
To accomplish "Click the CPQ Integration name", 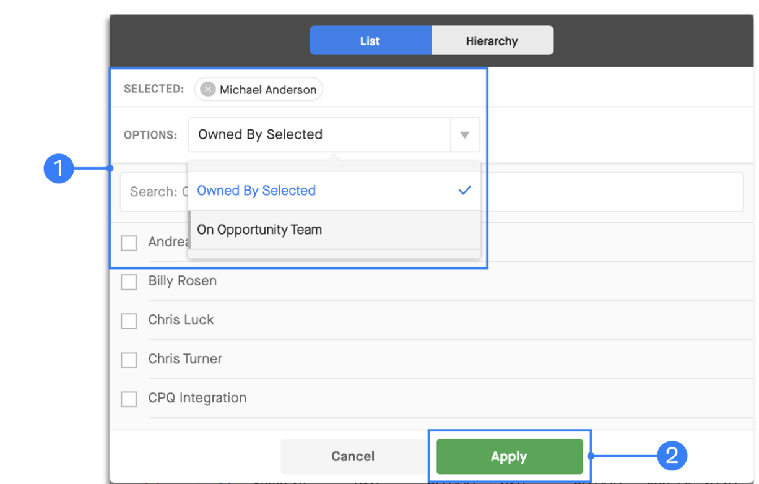I will pos(197,398).
